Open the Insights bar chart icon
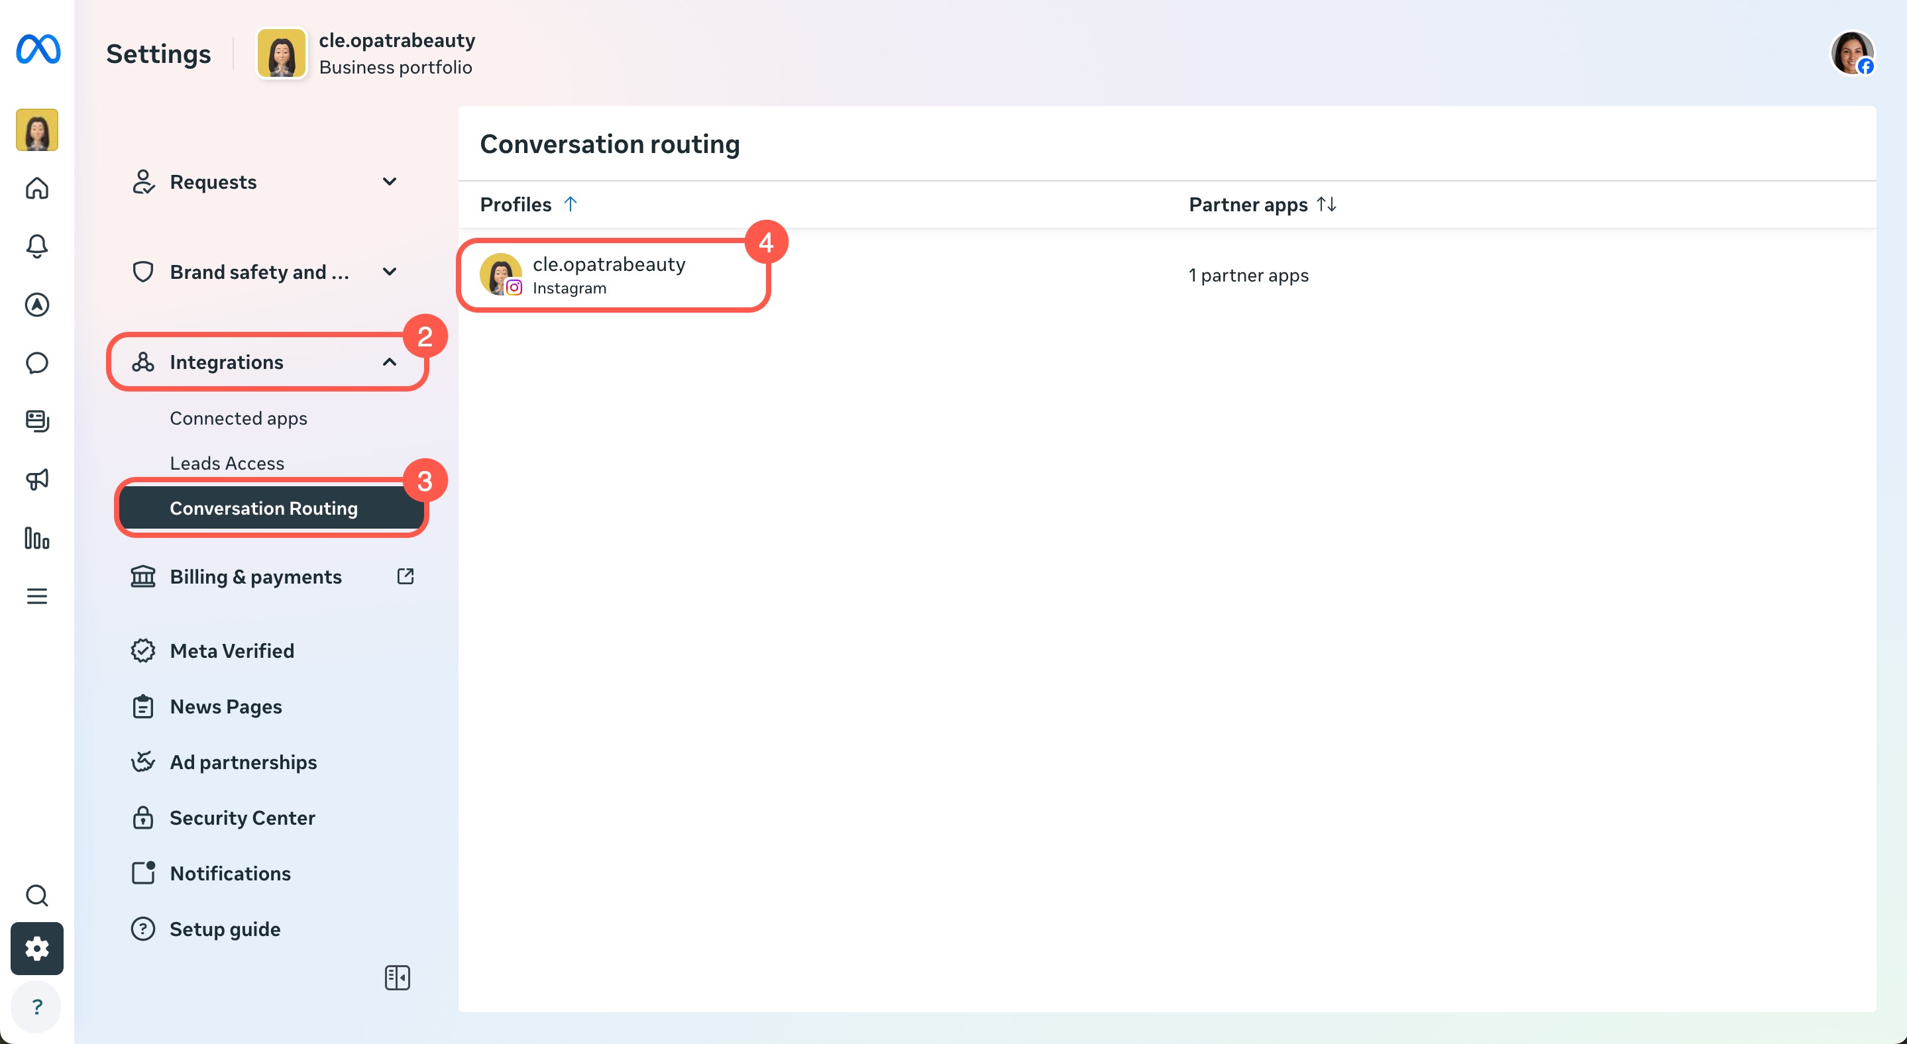This screenshot has width=1907, height=1044. [x=37, y=538]
